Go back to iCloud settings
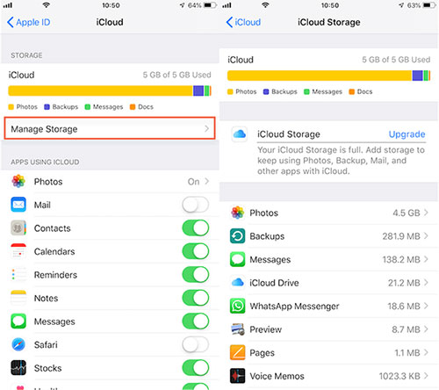Image resolution: width=439 pixels, height=390 pixels. [x=243, y=22]
